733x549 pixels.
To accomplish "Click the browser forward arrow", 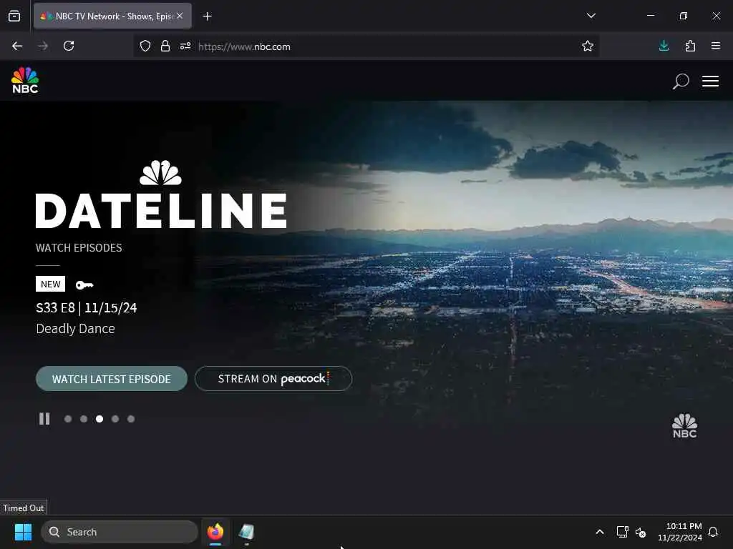I will click(43, 46).
